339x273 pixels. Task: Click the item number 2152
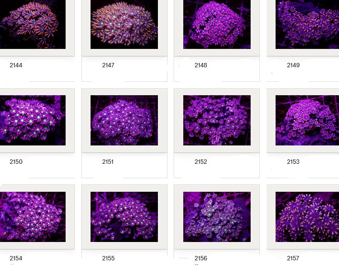point(201,162)
